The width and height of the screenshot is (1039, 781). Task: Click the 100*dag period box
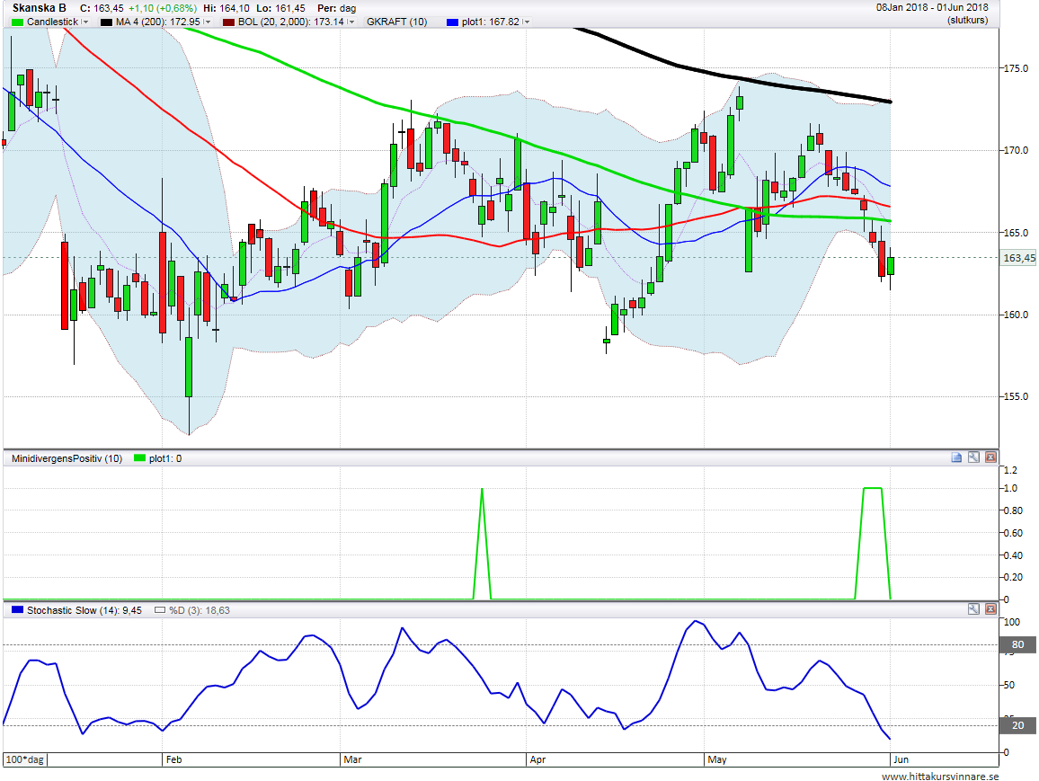pyautogui.click(x=25, y=759)
